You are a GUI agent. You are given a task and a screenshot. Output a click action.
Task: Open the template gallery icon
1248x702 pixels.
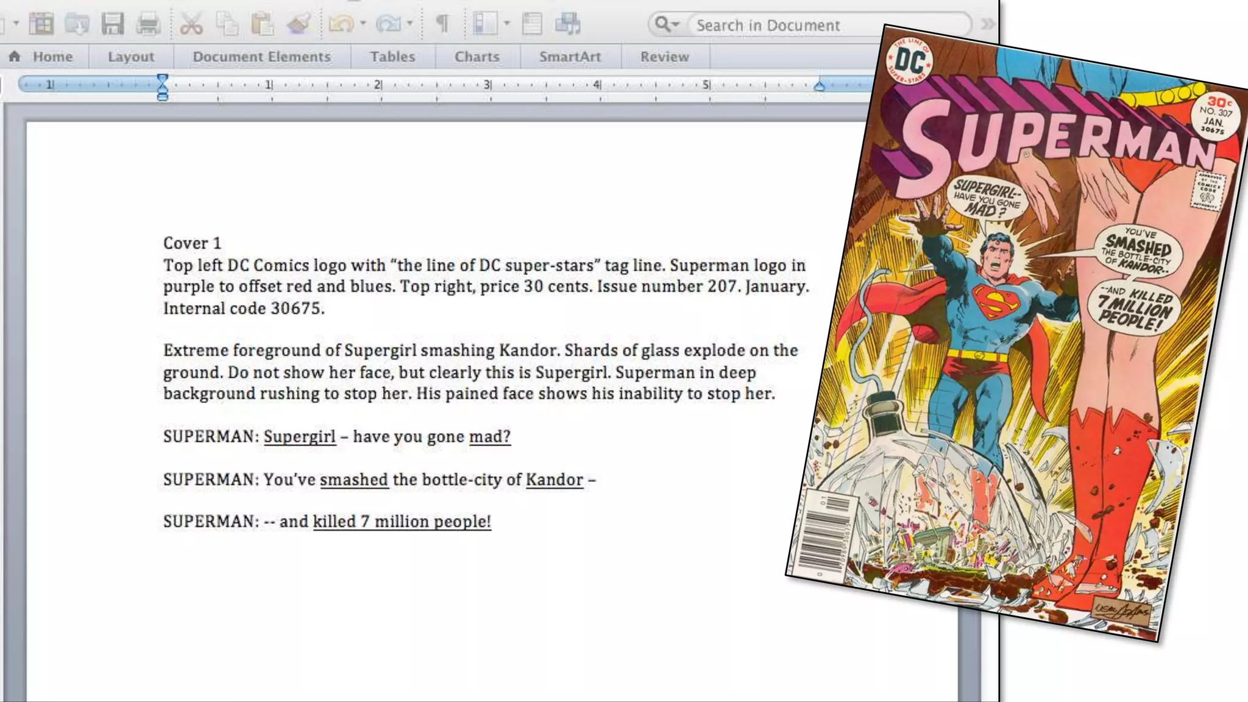tap(41, 24)
